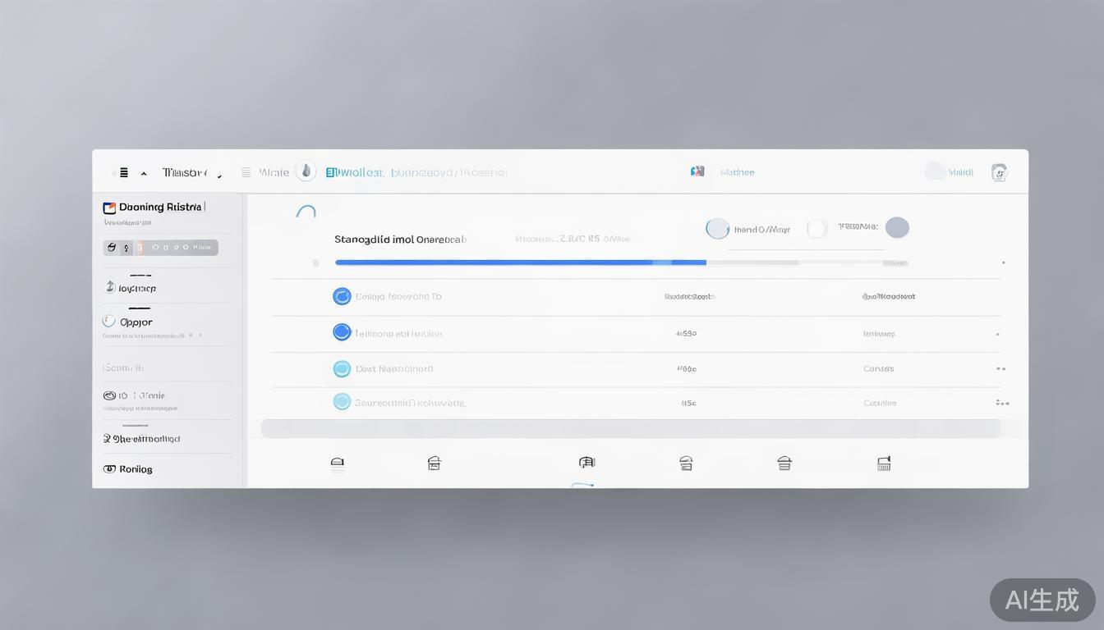Click the Matinee link in the top bar
Screen dimensions: 1104x630
pyautogui.click(x=737, y=172)
